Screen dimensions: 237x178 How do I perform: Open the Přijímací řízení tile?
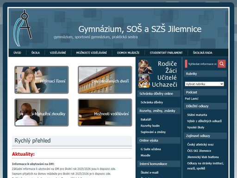tap(42, 80)
